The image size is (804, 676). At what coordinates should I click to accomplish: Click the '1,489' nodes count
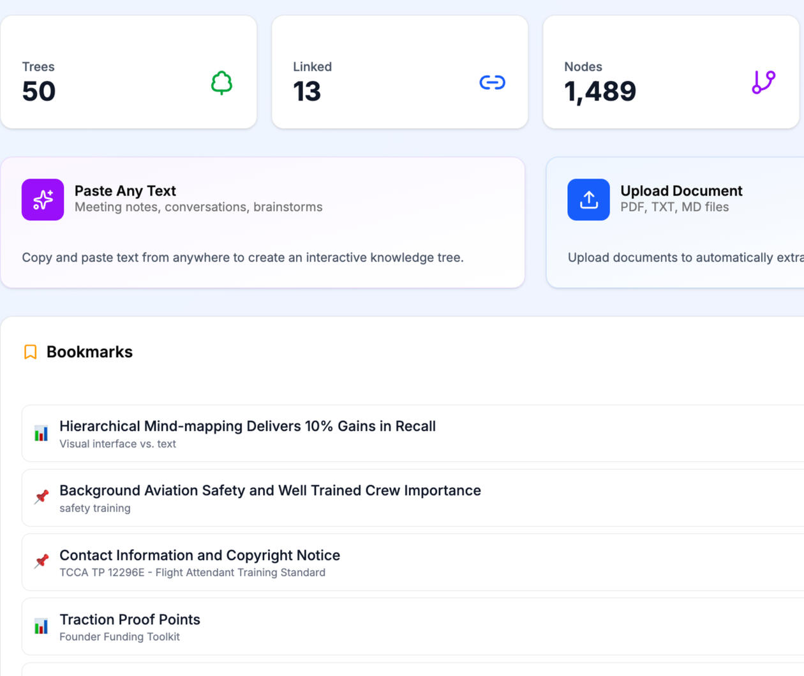pos(600,92)
